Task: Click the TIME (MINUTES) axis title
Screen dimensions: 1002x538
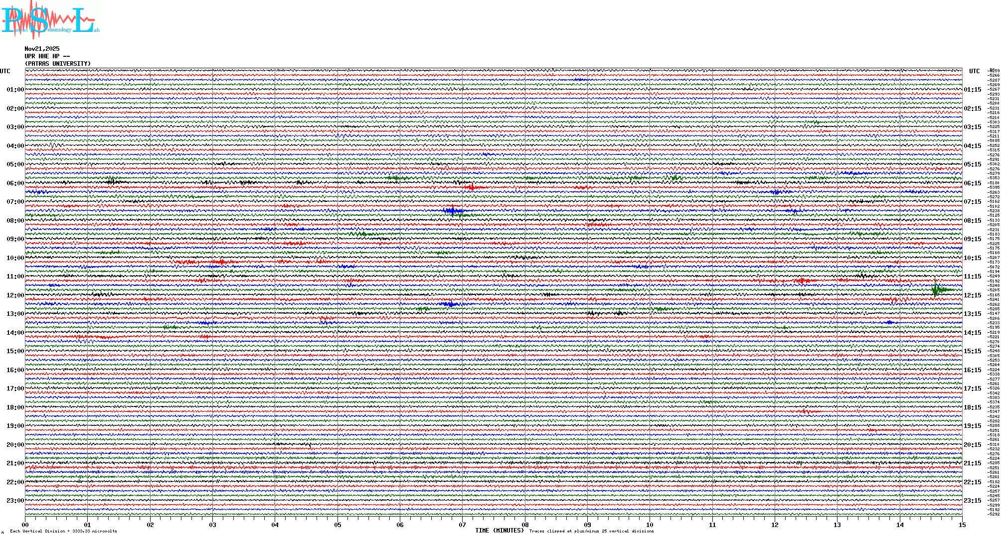Action: coord(499,531)
